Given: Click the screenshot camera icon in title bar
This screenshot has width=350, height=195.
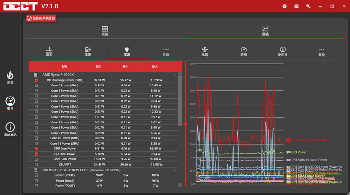Looking at the screenshot, I should point(296,6).
